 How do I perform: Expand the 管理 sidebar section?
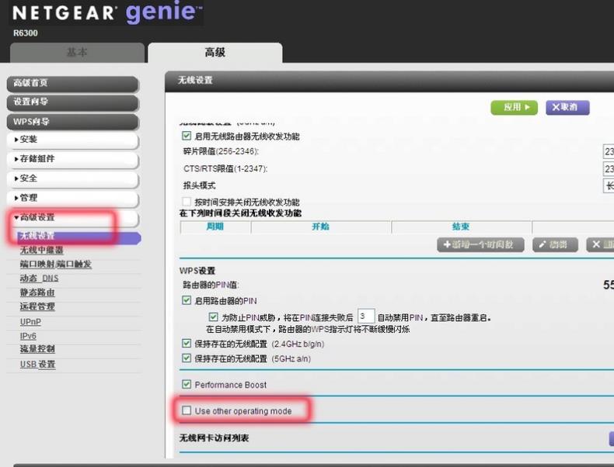[73, 198]
